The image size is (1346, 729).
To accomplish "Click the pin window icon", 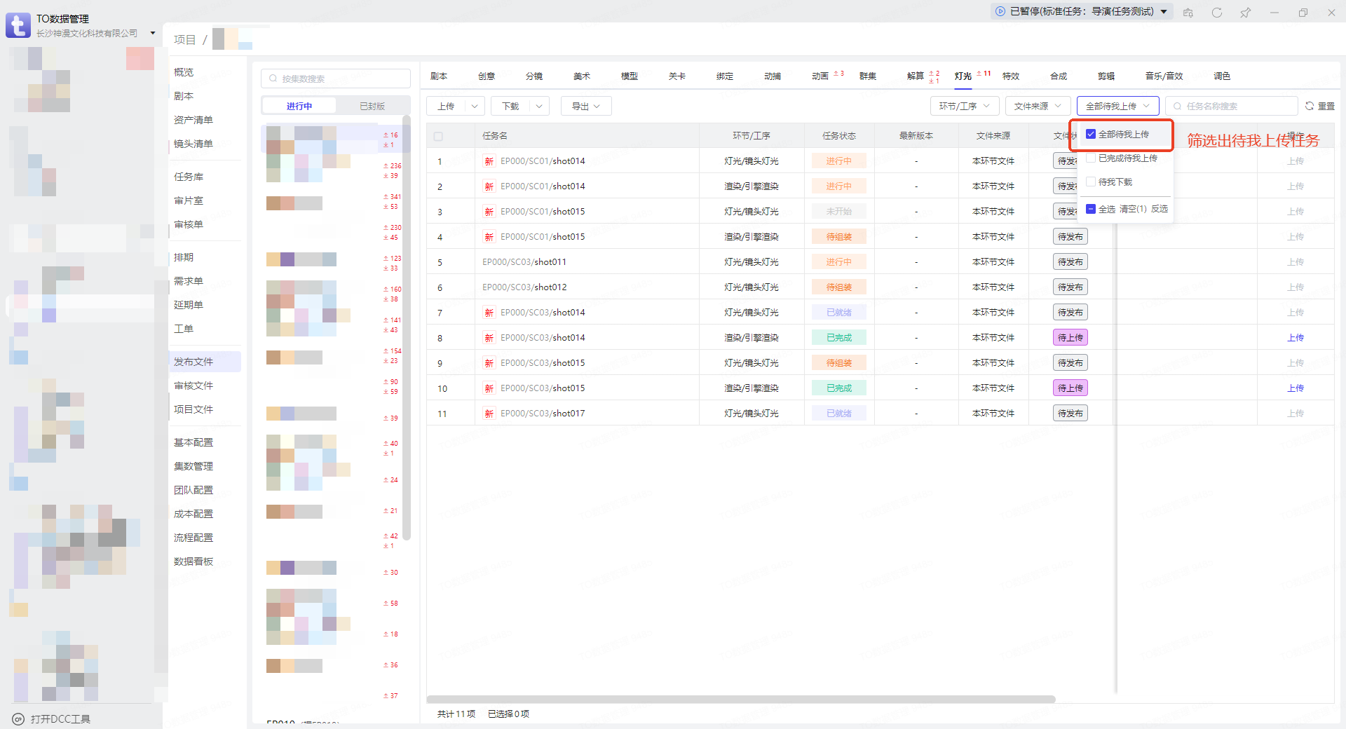I will (x=1245, y=13).
